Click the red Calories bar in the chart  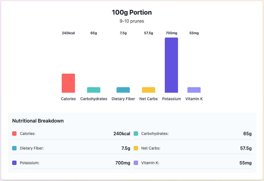click(68, 83)
